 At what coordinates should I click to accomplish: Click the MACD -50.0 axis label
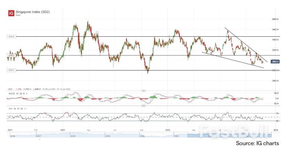[x=276, y=104]
